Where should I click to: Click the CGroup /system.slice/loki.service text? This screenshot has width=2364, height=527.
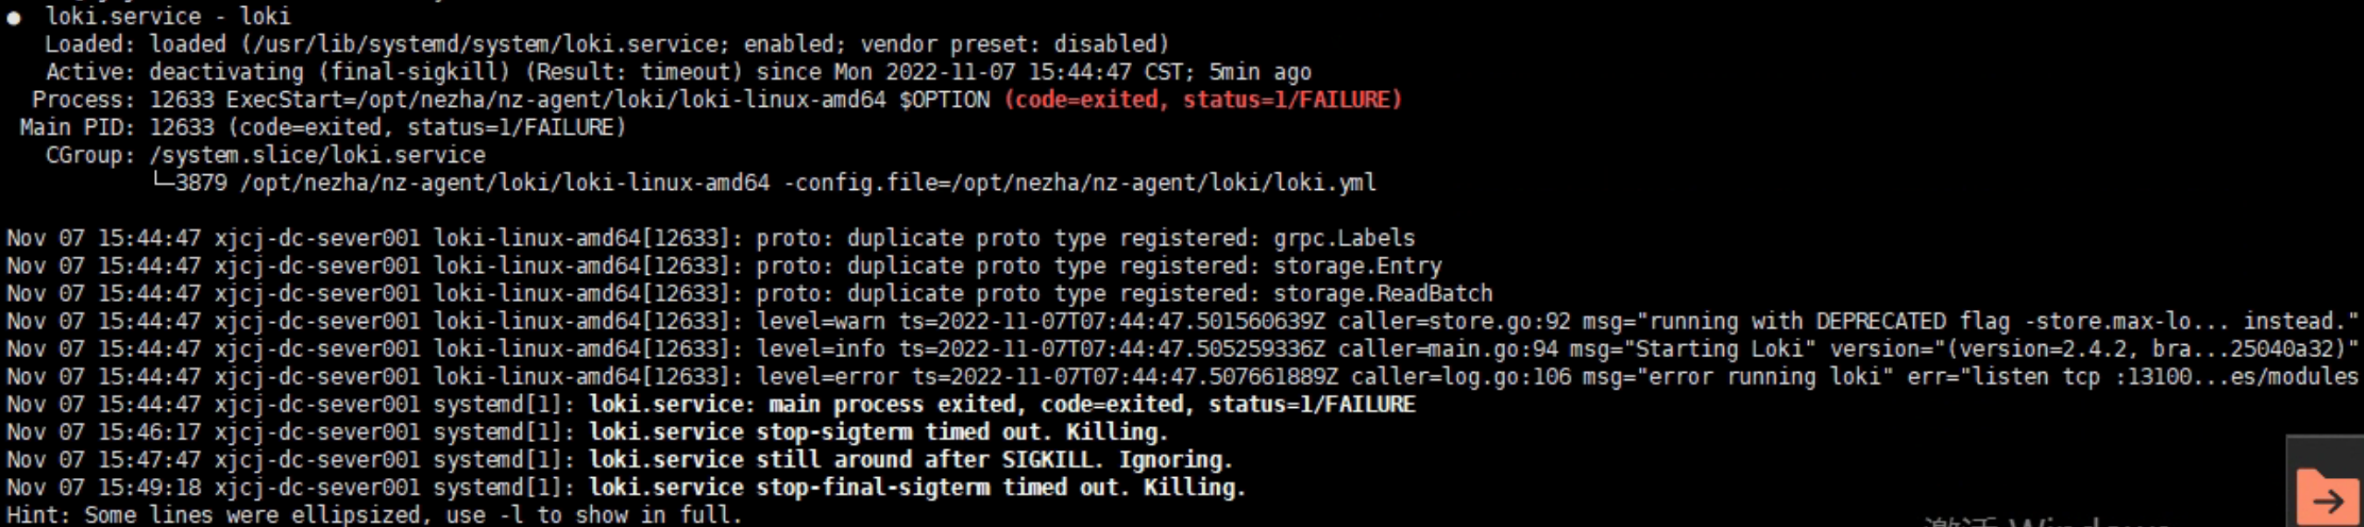pyautogui.click(x=318, y=155)
